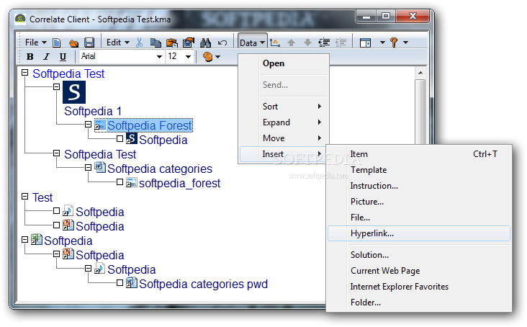This screenshot has width=527, height=327.
Task: Open the Help dropdown arrow
Action: point(405,42)
